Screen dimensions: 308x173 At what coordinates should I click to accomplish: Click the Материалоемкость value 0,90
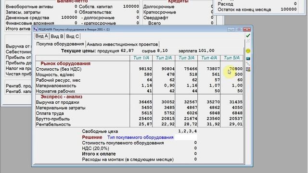169,86
